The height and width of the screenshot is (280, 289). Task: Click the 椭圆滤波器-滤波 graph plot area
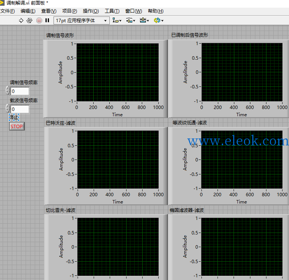click(x=242, y=247)
